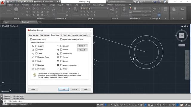Click the Undo arrow in quick access toolbar
The image size is (191, 107).
coord(25,2)
